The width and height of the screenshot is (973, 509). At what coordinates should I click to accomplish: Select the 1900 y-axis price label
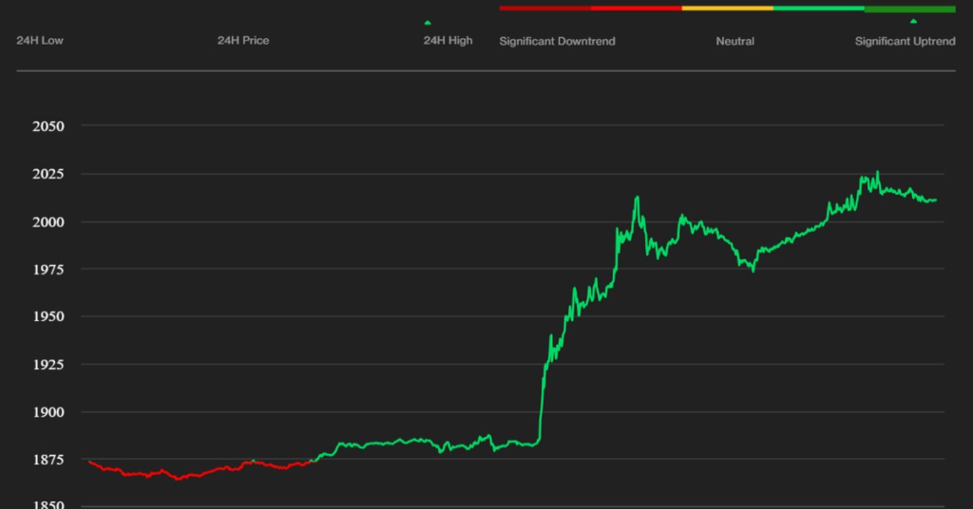point(48,412)
